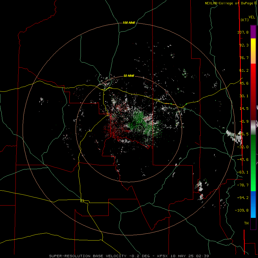Pick the blue segment of the color bar
The height and width of the screenshot is (258, 258).
click(x=253, y=204)
